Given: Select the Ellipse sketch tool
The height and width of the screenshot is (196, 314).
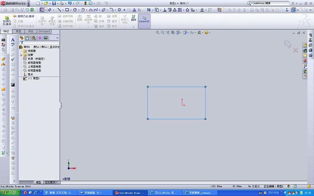Looking at the screenshot, I should click(103, 10).
